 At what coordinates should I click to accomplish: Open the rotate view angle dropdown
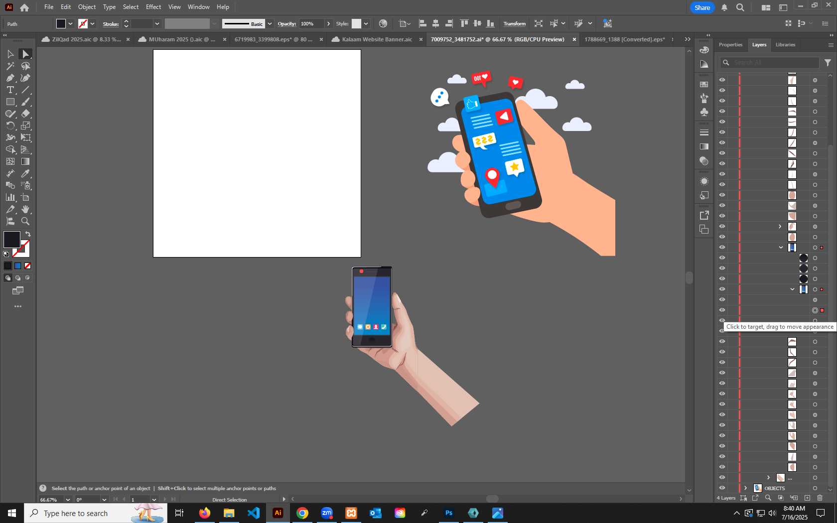tap(104, 500)
